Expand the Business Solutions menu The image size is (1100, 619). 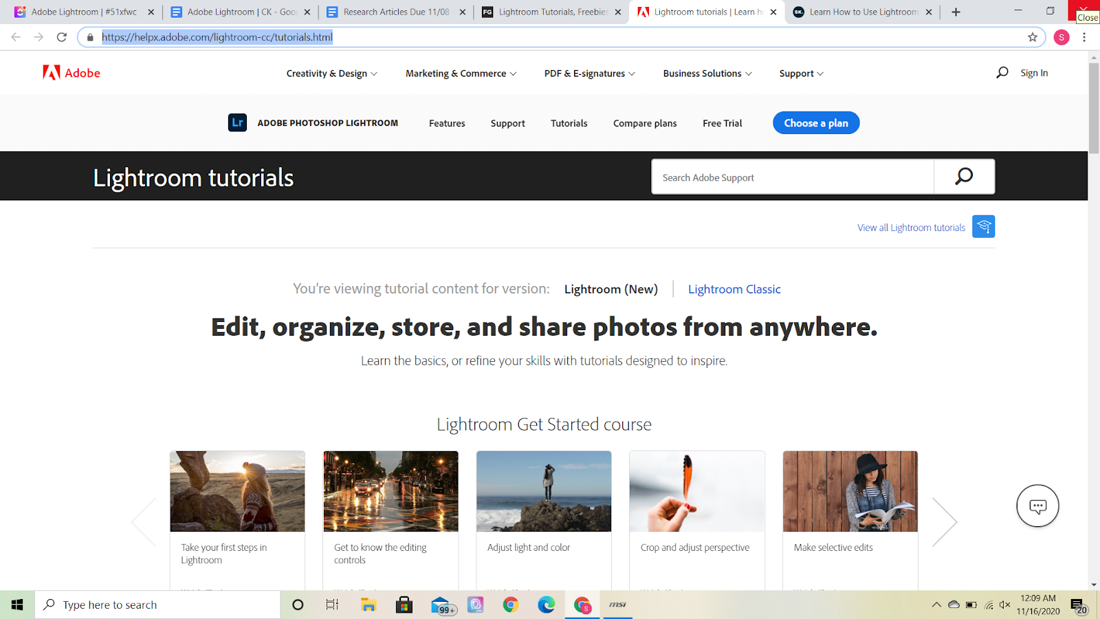point(707,74)
